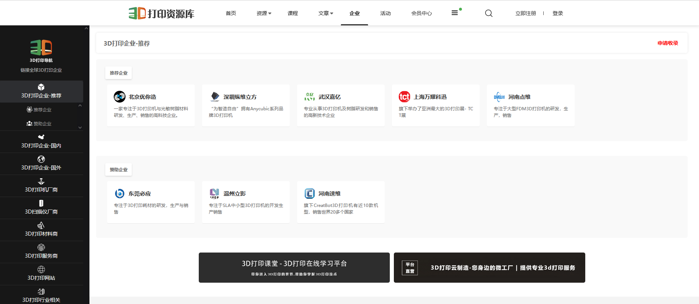The width and height of the screenshot is (699, 304).
Task: Click the sidebar down chevron beside 赞助企业
Action: 80,128
